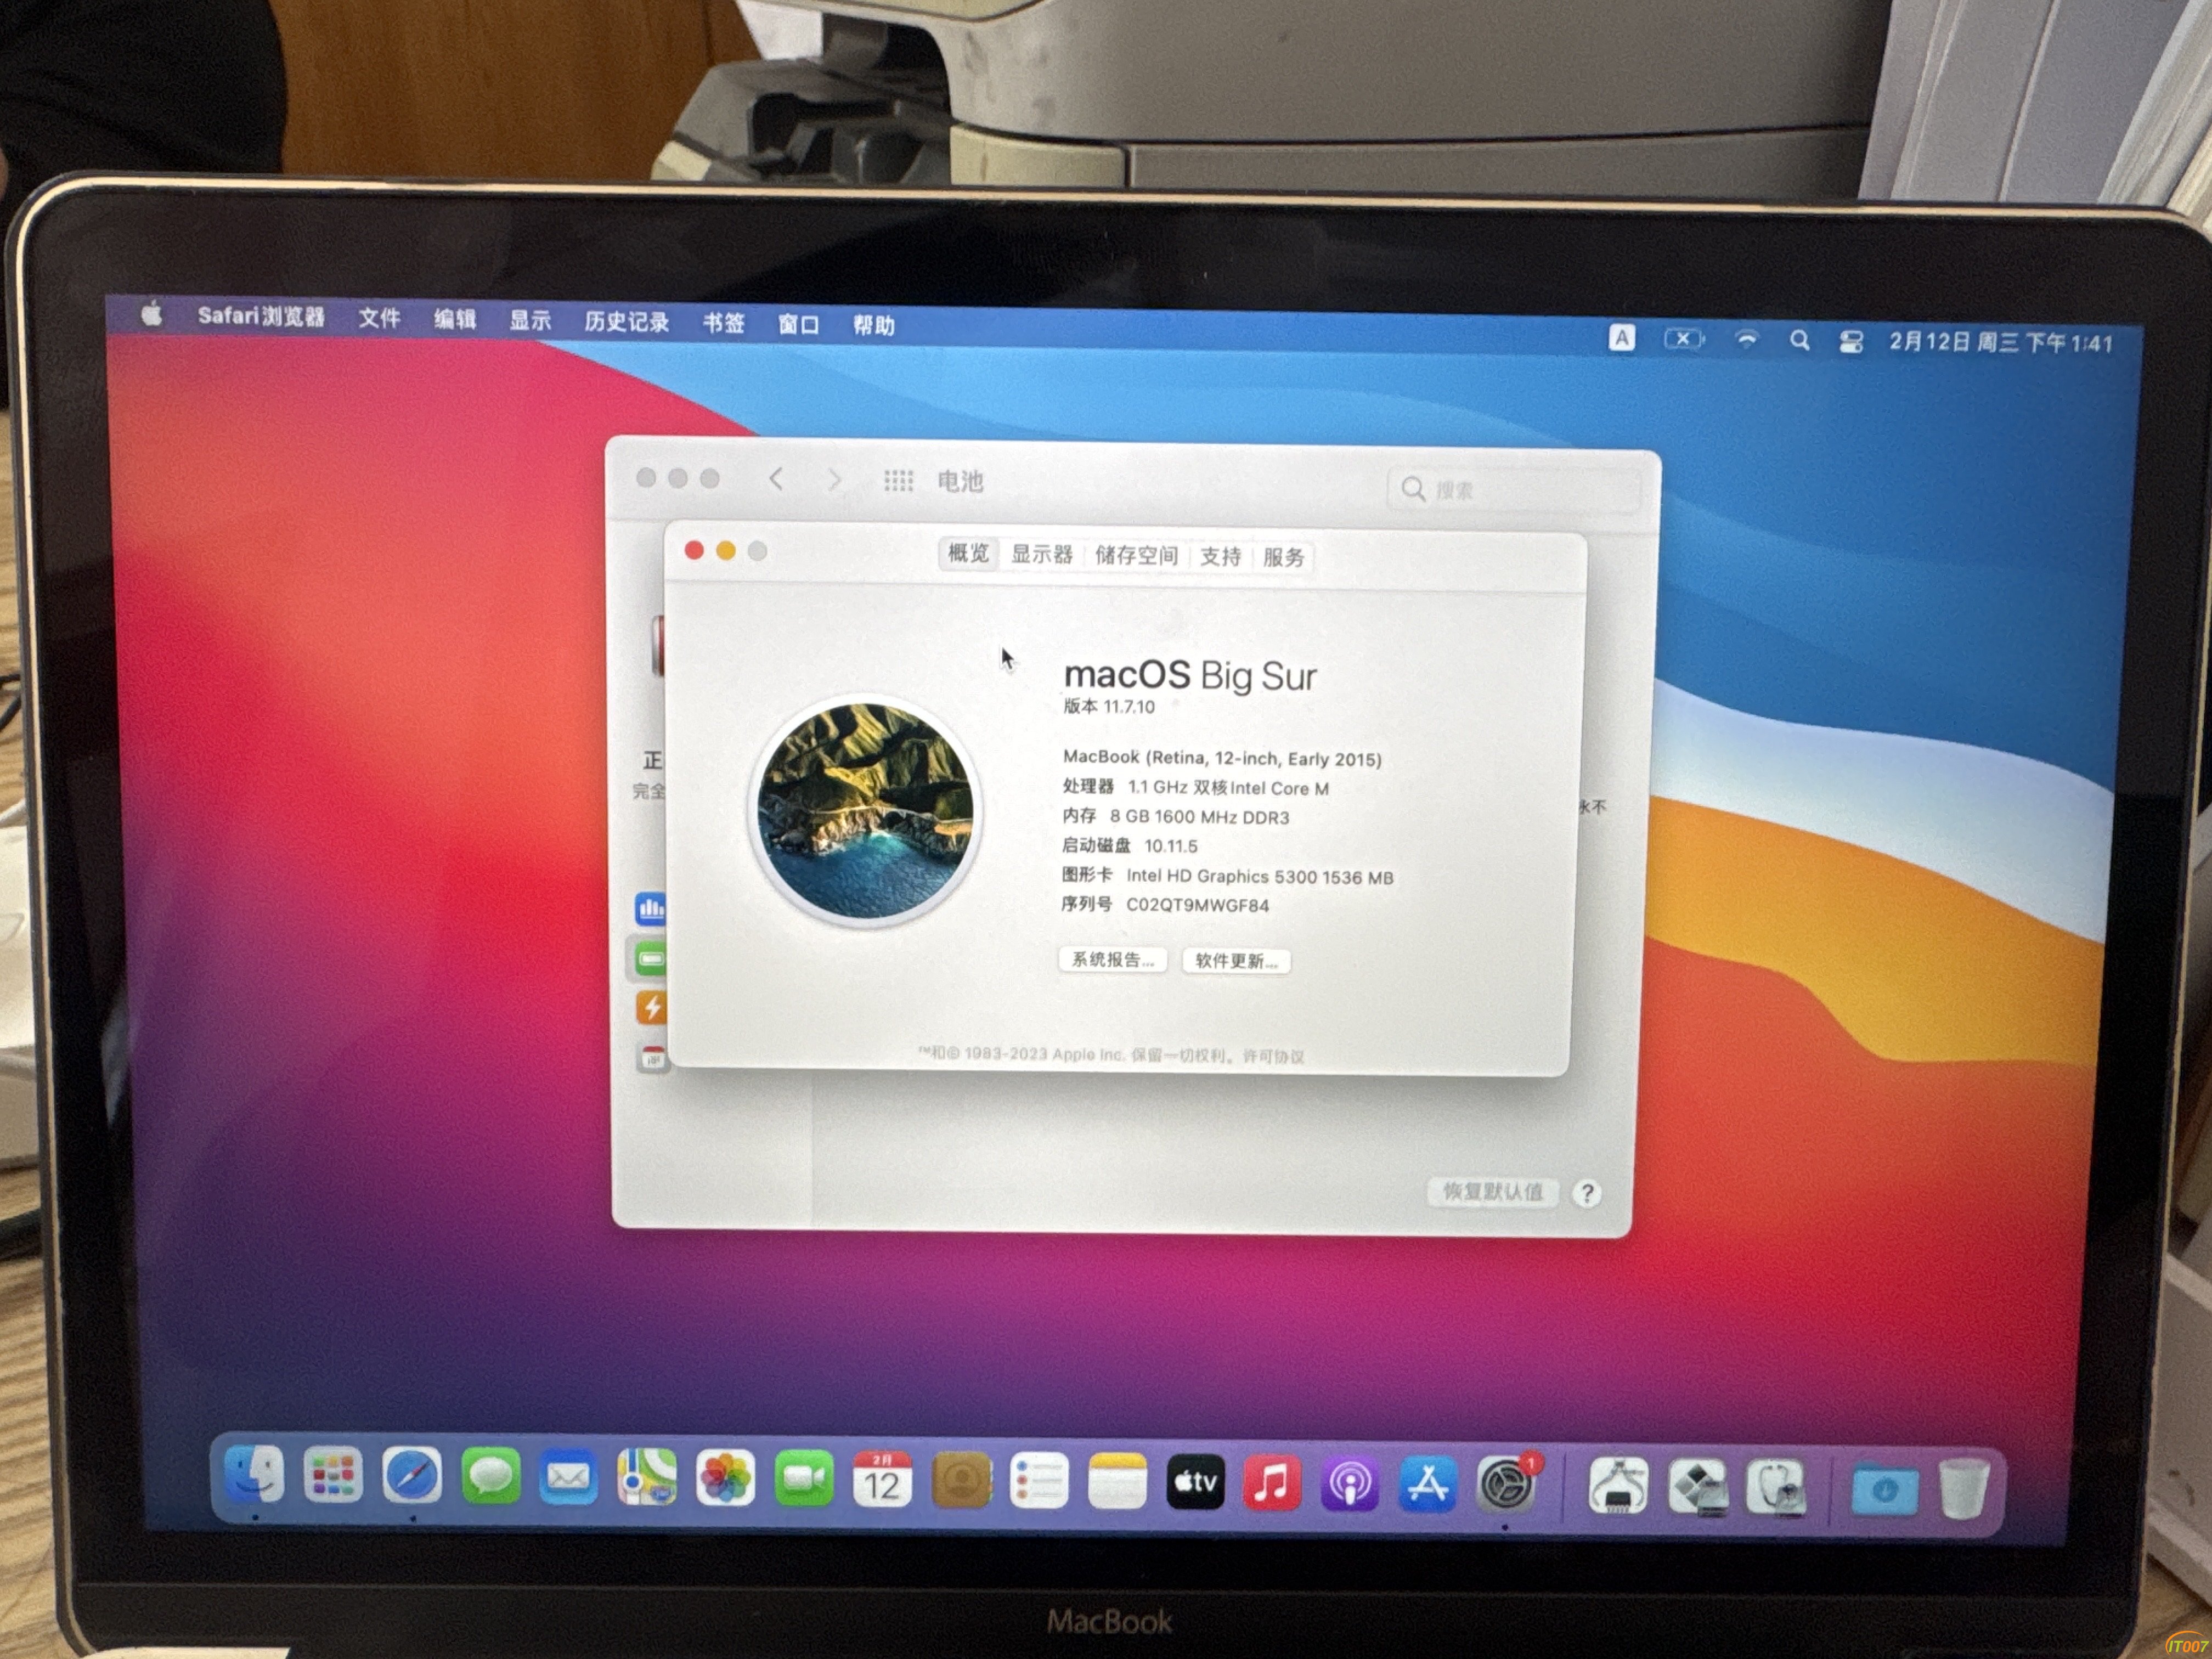The height and width of the screenshot is (1659, 2212).
Task: Open Spotlight search in menu bar
Action: coord(1800,341)
